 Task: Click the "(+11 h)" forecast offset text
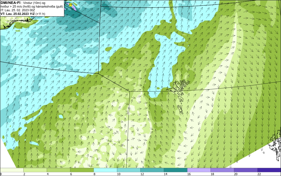click(x=40, y=14)
